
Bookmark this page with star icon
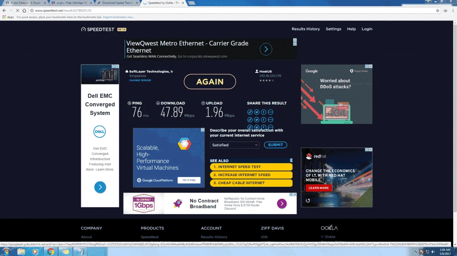(438, 11)
